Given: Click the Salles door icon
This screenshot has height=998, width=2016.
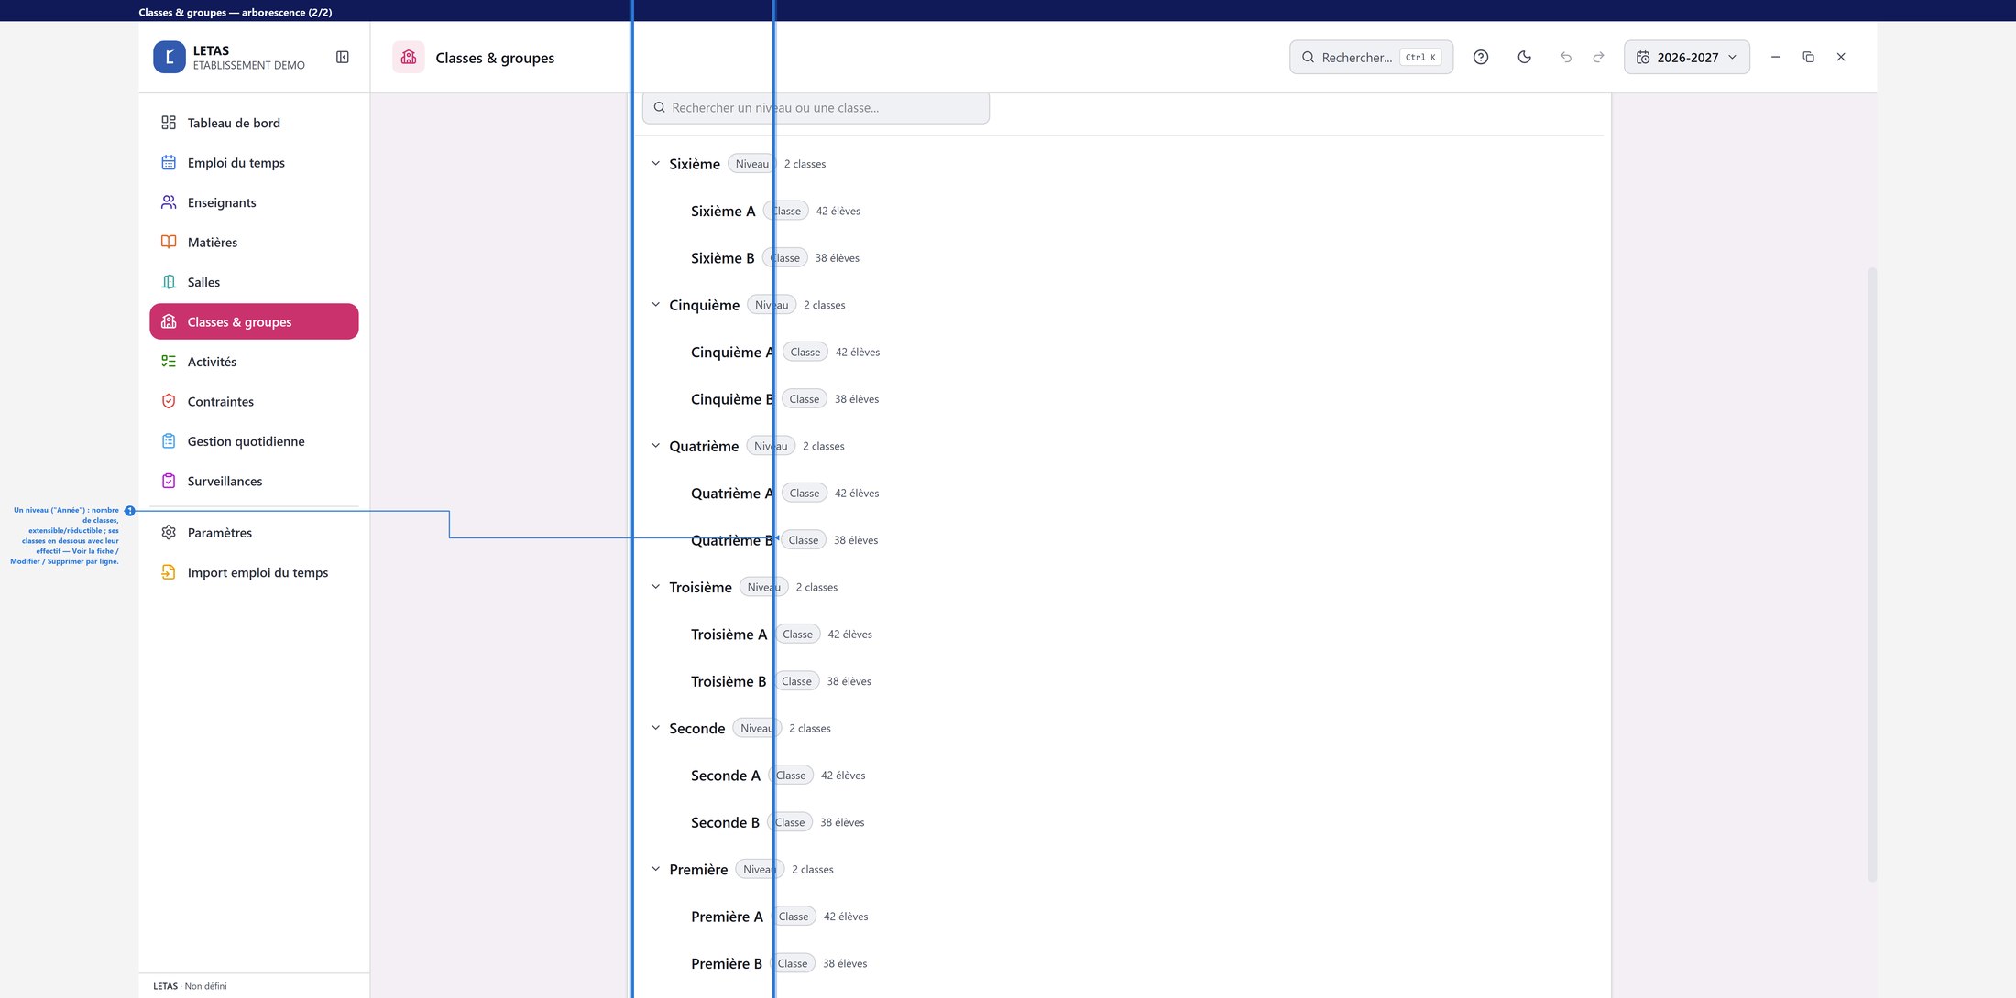Looking at the screenshot, I should click(x=169, y=282).
